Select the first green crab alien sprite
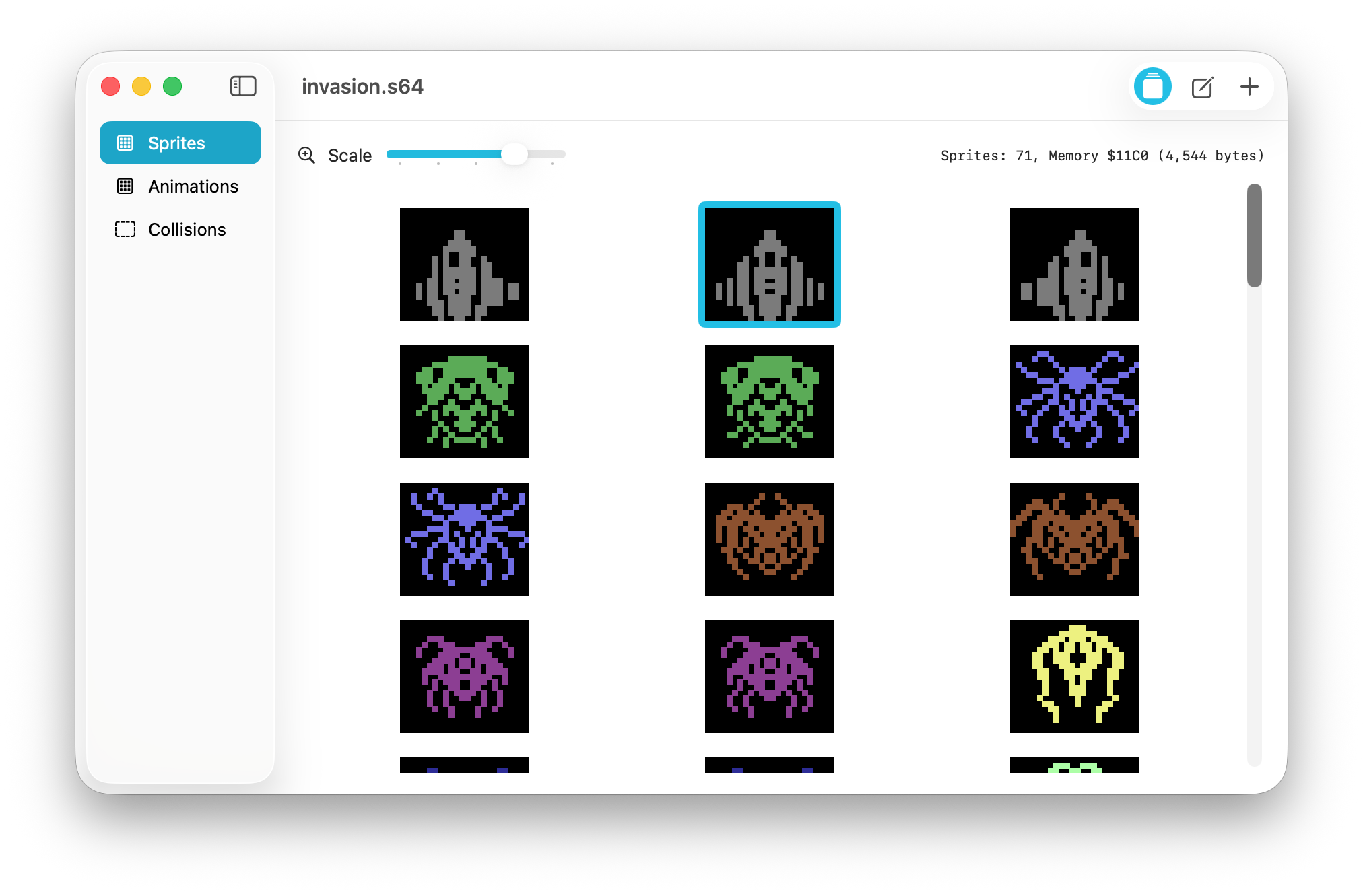This screenshot has height=894, width=1363. coord(465,402)
